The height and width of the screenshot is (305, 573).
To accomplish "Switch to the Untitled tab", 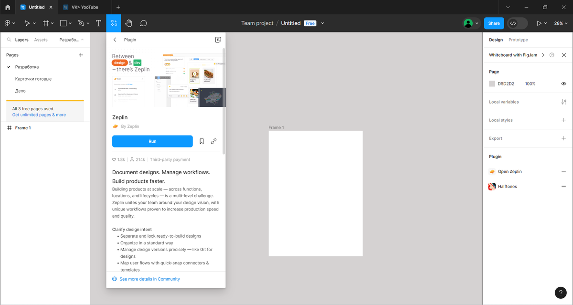I will pyautogui.click(x=37, y=7).
